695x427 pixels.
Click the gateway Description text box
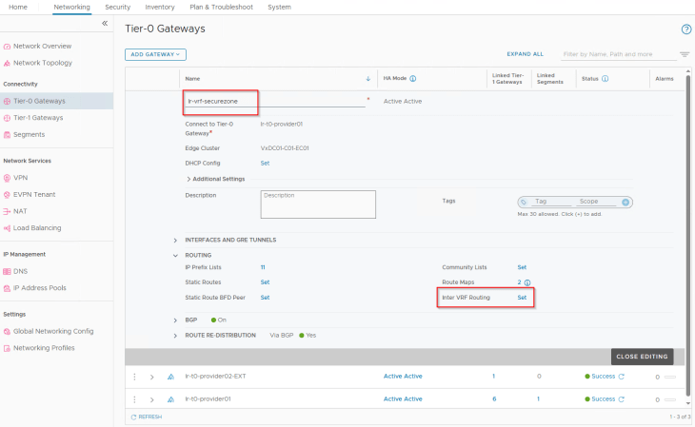[x=318, y=204]
